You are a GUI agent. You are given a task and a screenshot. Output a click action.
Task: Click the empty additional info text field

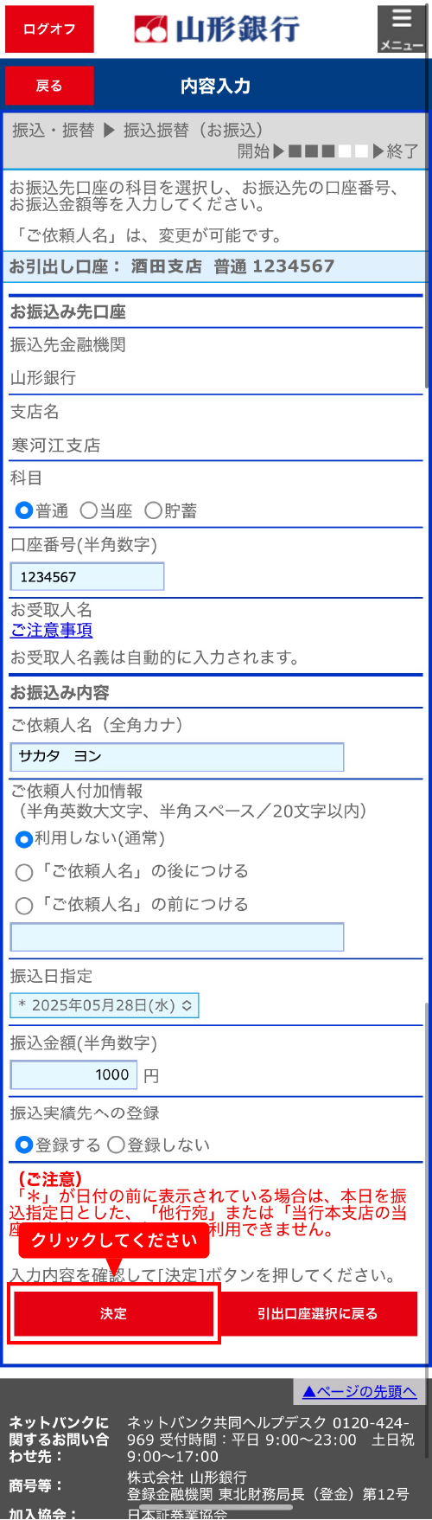[177, 937]
